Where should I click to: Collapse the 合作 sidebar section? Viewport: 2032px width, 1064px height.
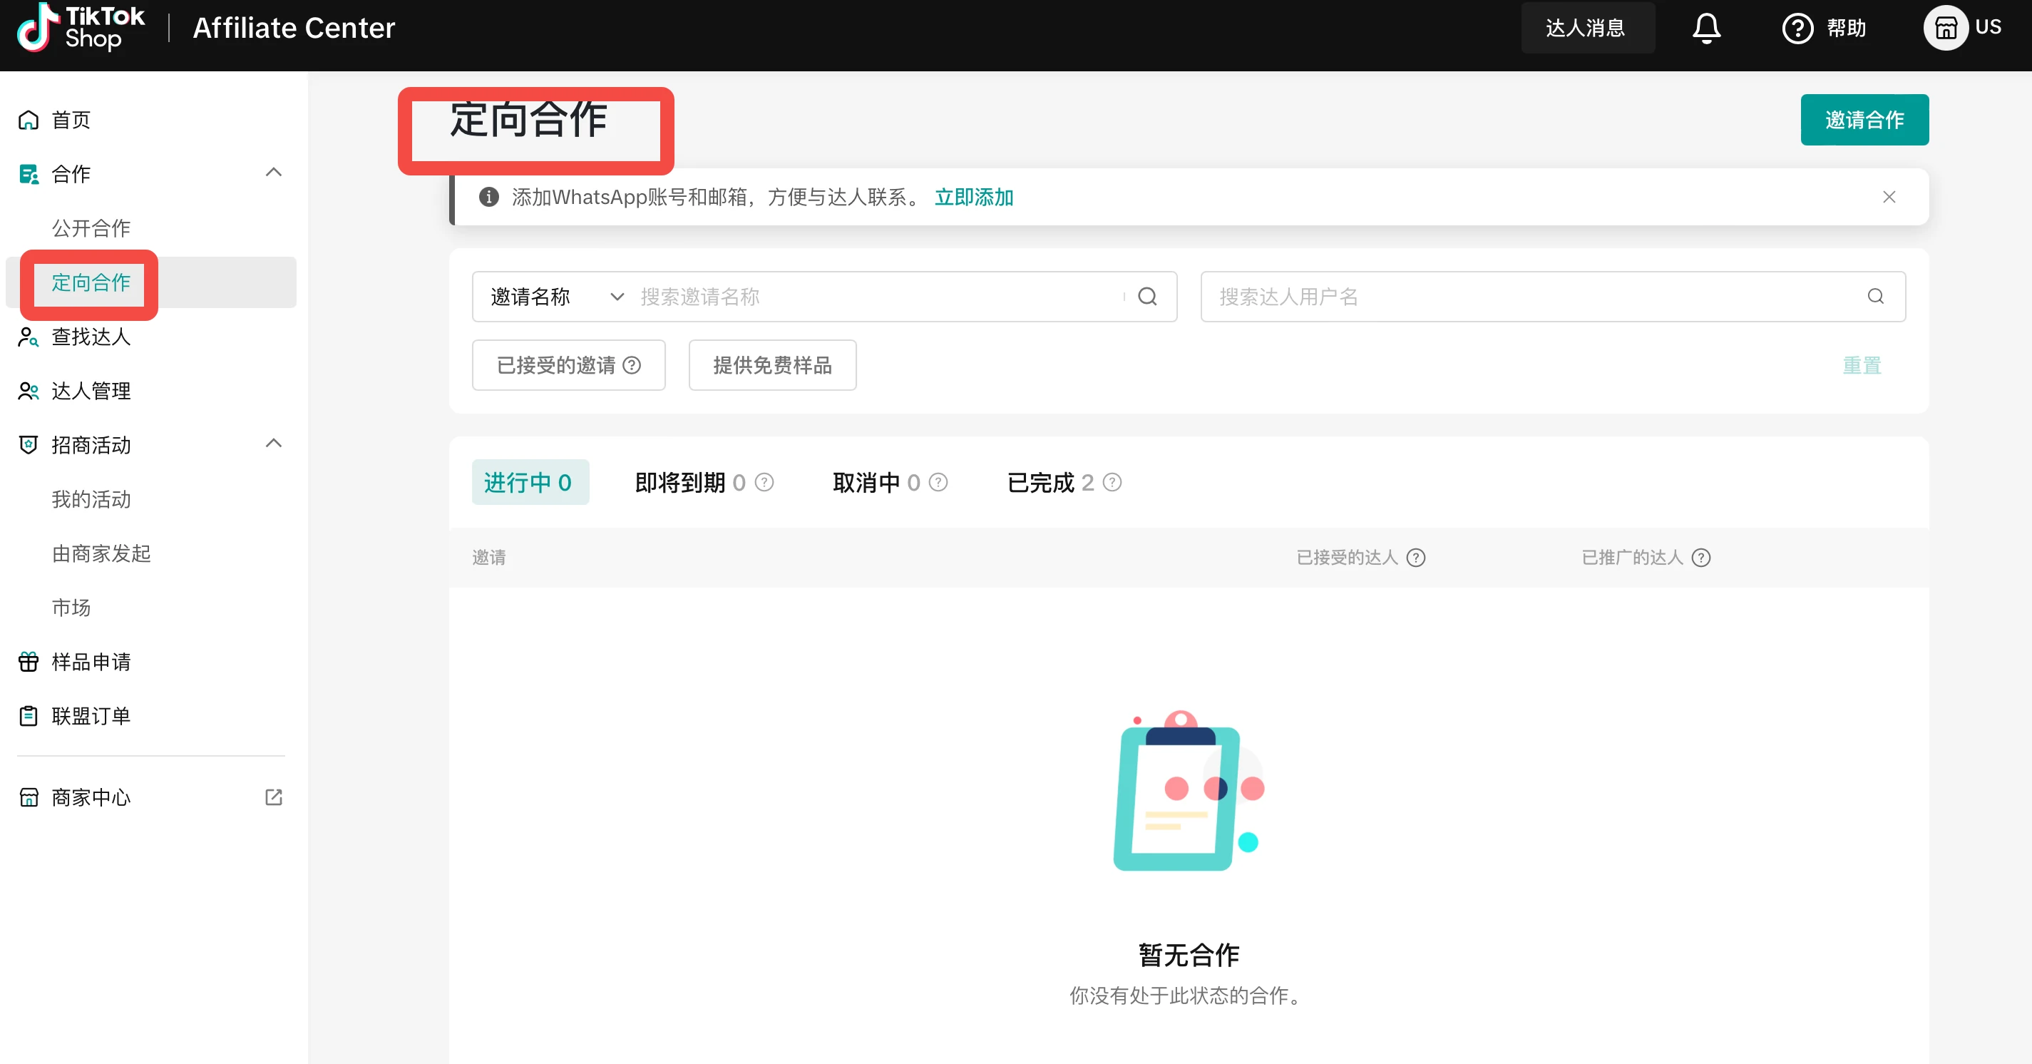coord(273,173)
